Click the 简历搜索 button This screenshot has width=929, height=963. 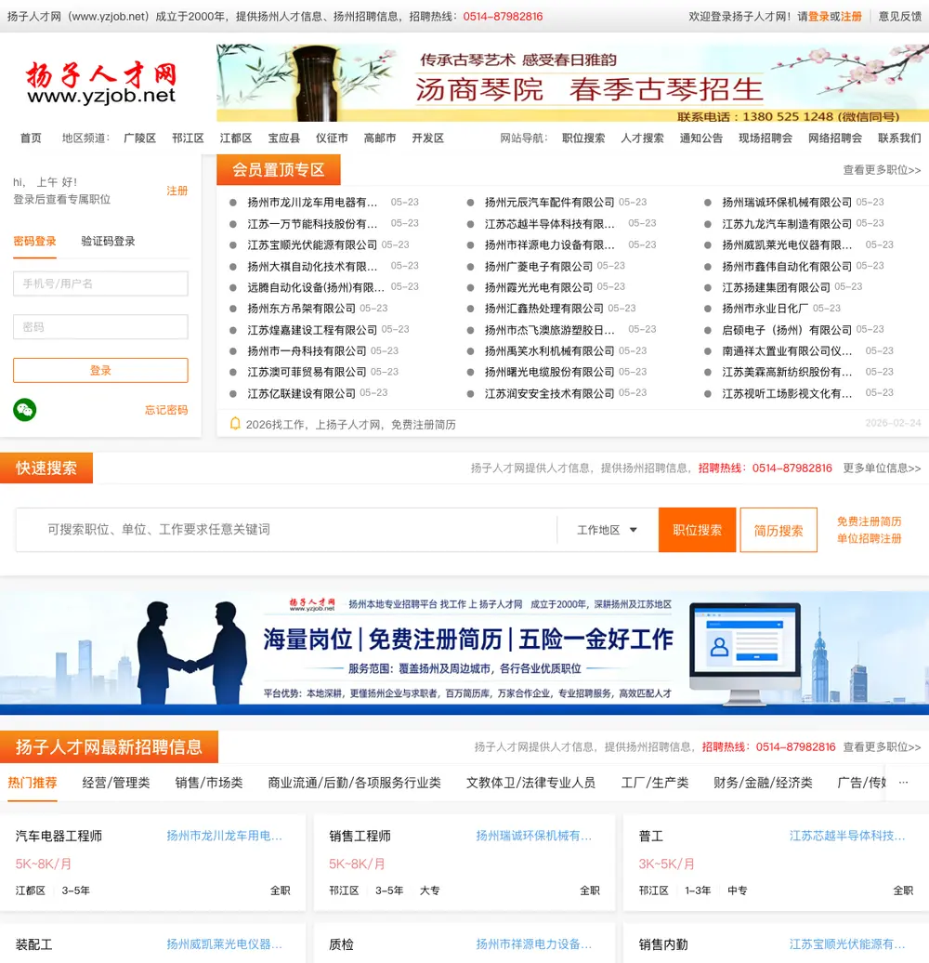pos(779,530)
